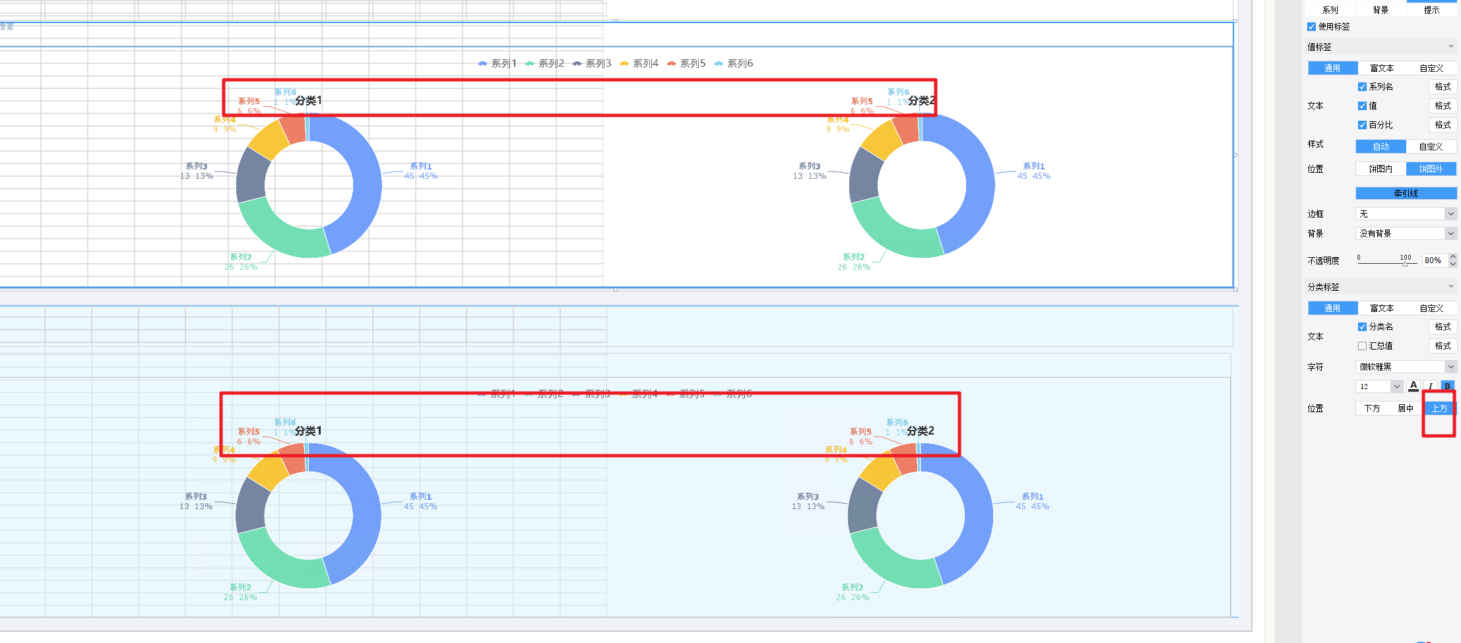The image size is (1461, 643).
Task: Click 系列2 26% label in bottom 分类1 chart
Action: tap(240, 592)
